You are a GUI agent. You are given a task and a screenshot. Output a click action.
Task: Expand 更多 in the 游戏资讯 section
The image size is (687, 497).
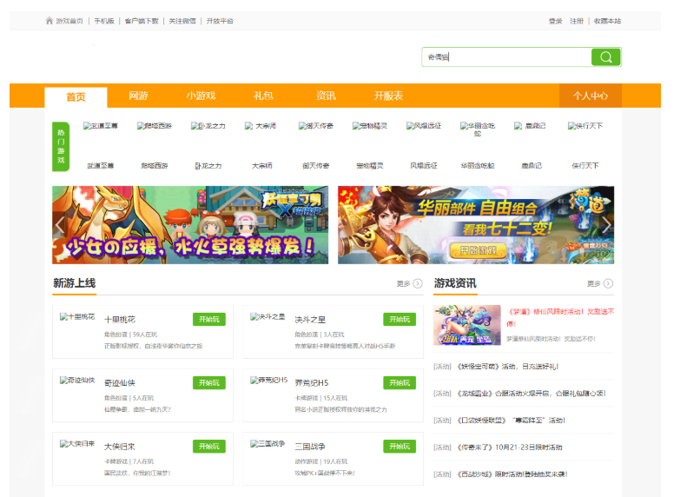coord(599,283)
